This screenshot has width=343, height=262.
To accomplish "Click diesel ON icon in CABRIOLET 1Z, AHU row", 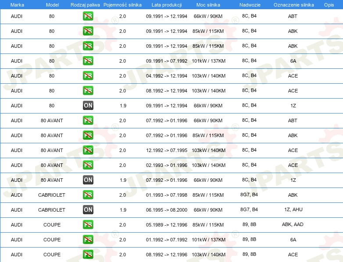I will 88,209.
